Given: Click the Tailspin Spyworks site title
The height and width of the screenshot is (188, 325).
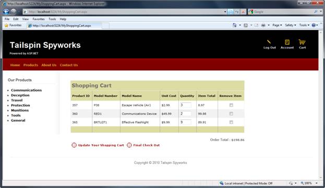Looking at the screenshot, I should [x=45, y=45].
